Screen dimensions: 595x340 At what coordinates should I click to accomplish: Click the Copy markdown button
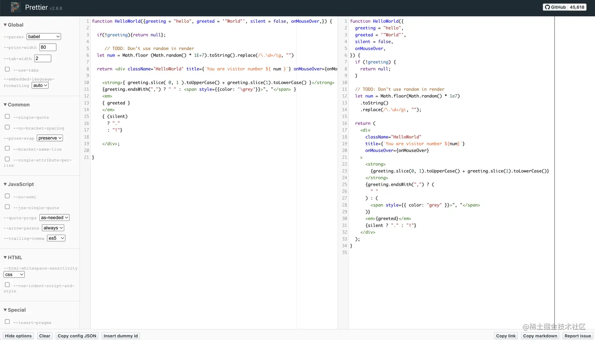pyautogui.click(x=540, y=336)
